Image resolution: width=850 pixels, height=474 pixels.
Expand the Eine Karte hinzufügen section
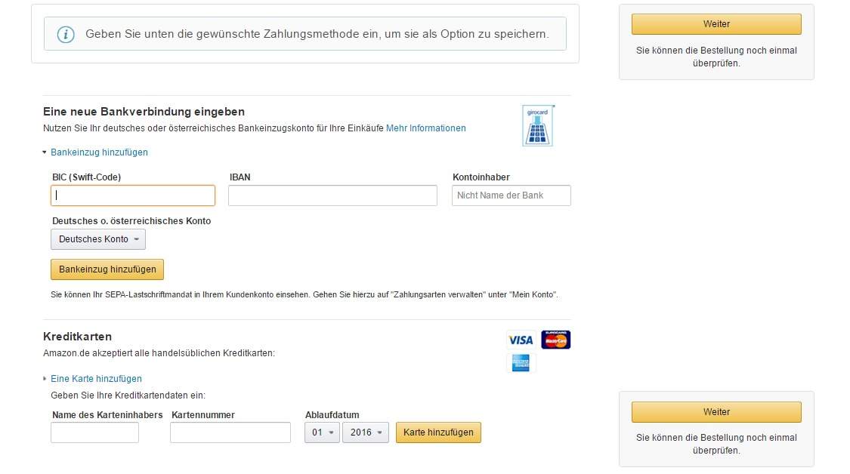point(96,378)
